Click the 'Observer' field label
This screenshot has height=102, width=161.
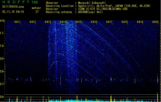(x=52, y=3)
